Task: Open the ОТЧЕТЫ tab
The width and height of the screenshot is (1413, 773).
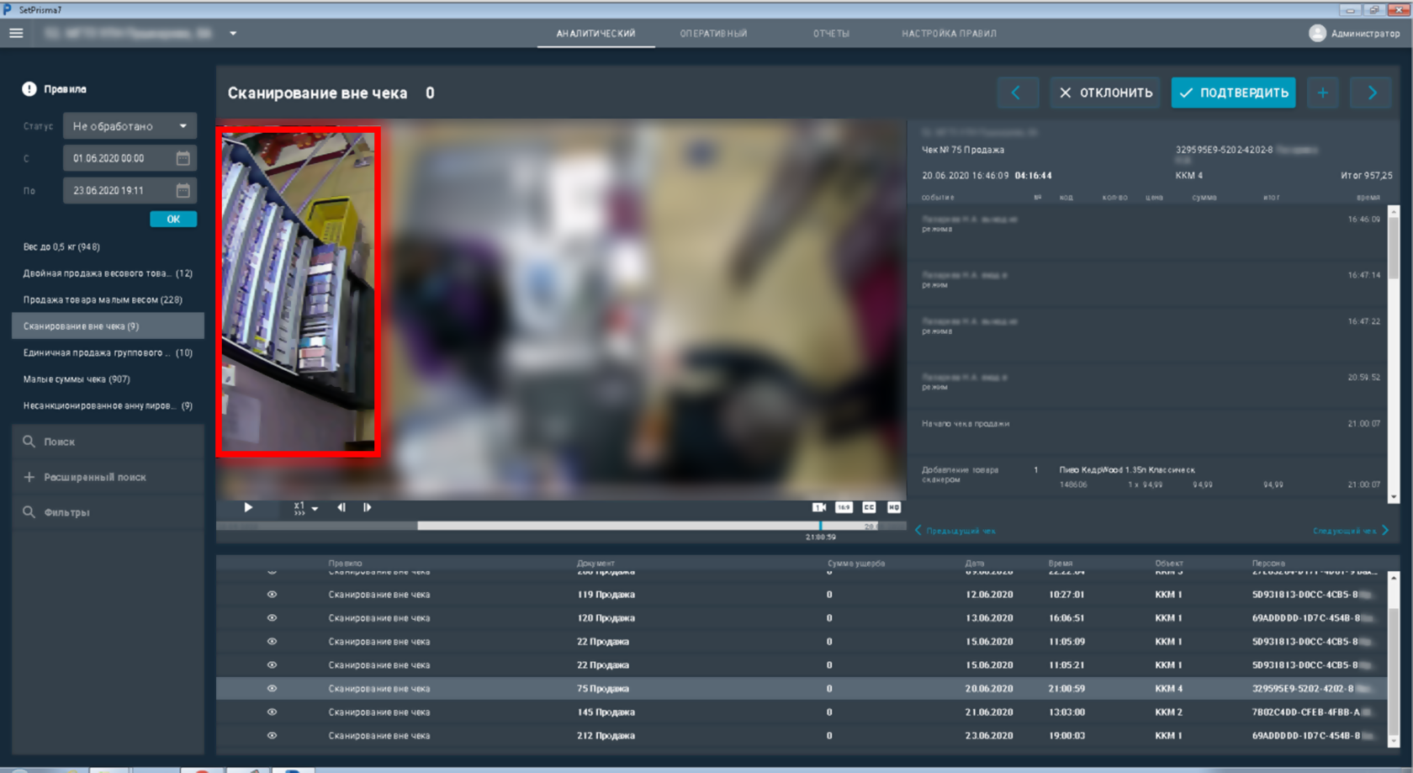Action: pos(831,34)
